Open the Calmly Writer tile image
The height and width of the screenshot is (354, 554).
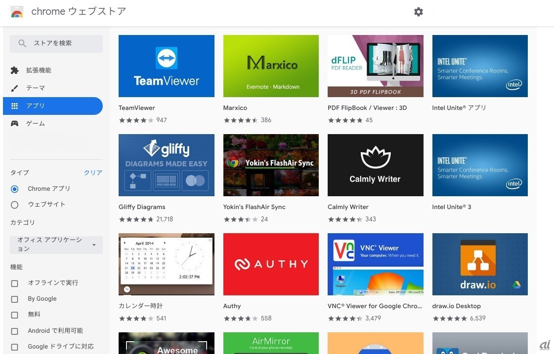tap(375, 165)
